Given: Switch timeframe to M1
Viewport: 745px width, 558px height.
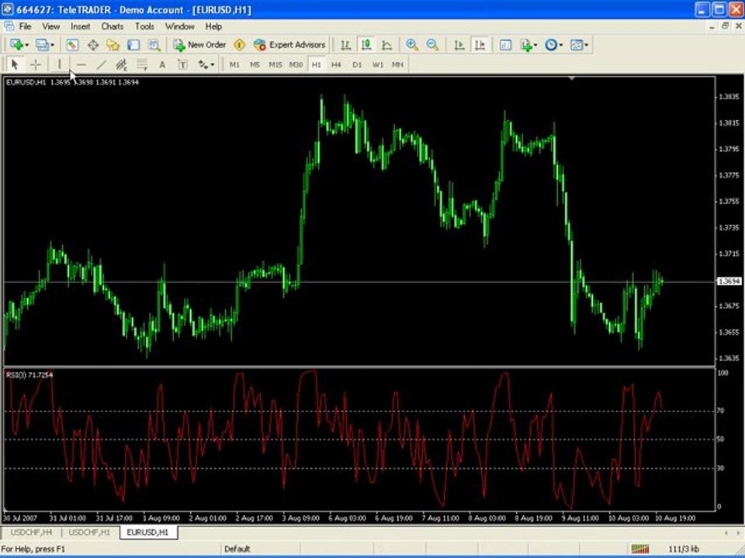Looking at the screenshot, I should point(234,64).
